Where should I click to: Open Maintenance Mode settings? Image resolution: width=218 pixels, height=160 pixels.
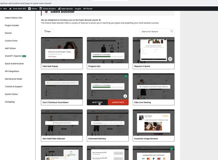click(x=13, y=79)
